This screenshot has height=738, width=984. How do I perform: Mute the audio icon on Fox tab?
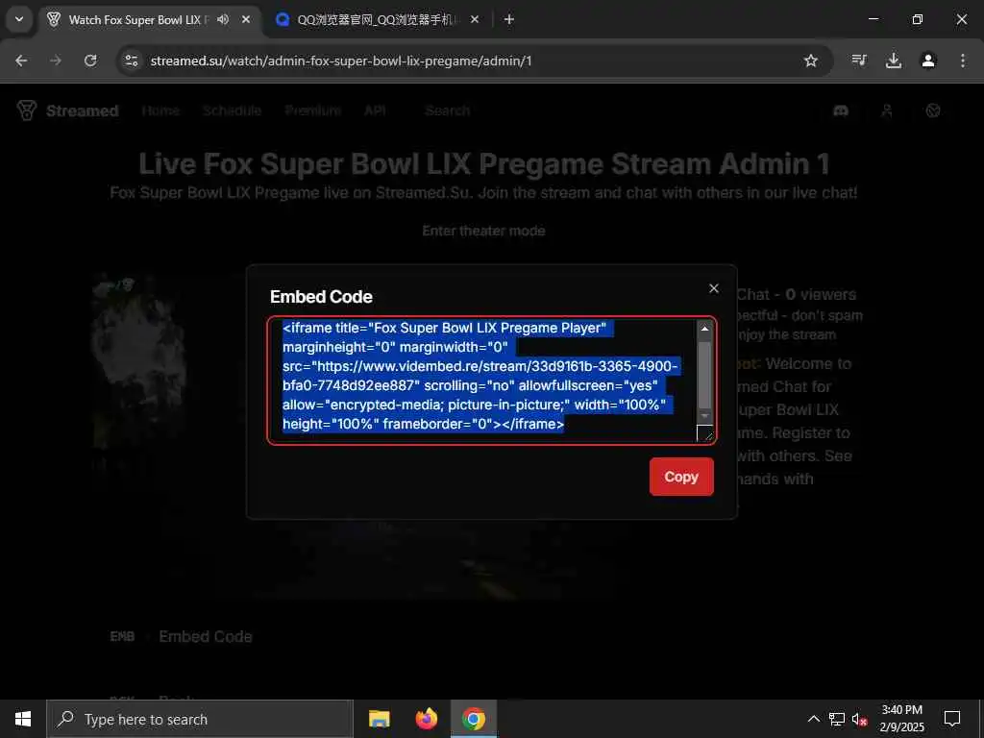click(223, 19)
